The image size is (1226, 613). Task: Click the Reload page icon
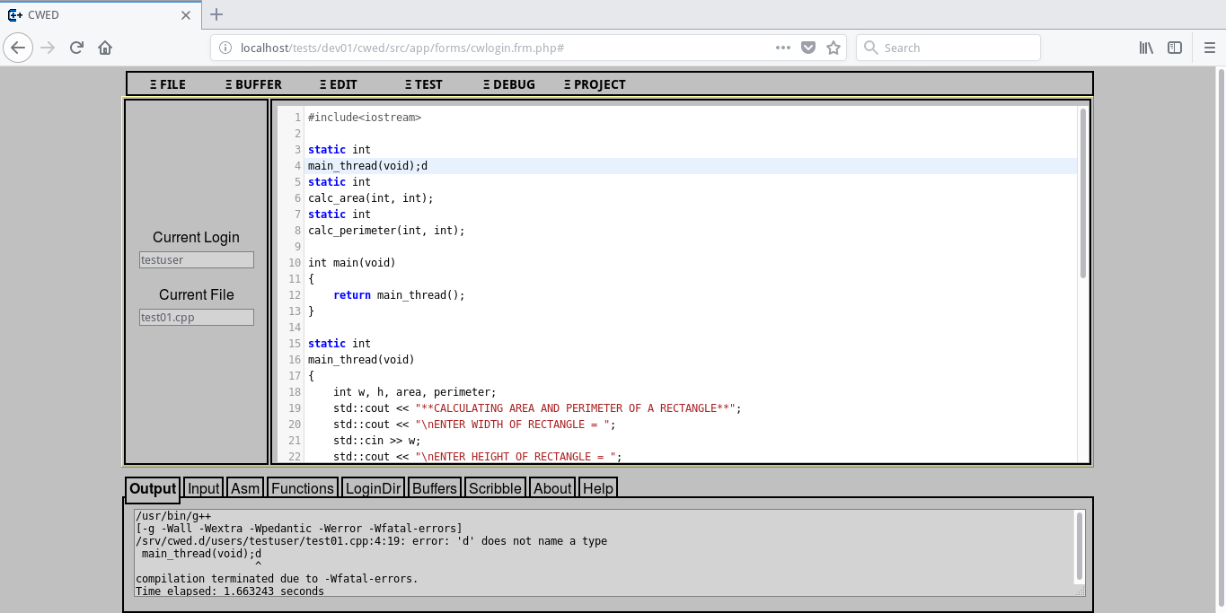[76, 48]
